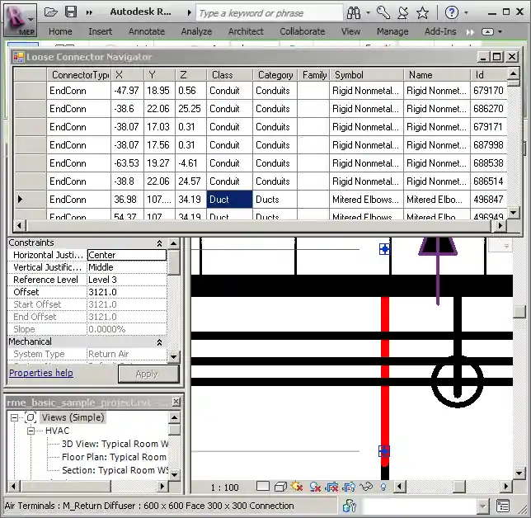This screenshot has width=531, height=518.
Task: Switch to the Collaborate ribbon tab
Action: (x=302, y=31)
